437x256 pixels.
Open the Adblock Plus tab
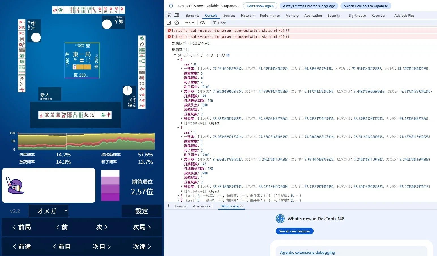click(x=404, y=16)
